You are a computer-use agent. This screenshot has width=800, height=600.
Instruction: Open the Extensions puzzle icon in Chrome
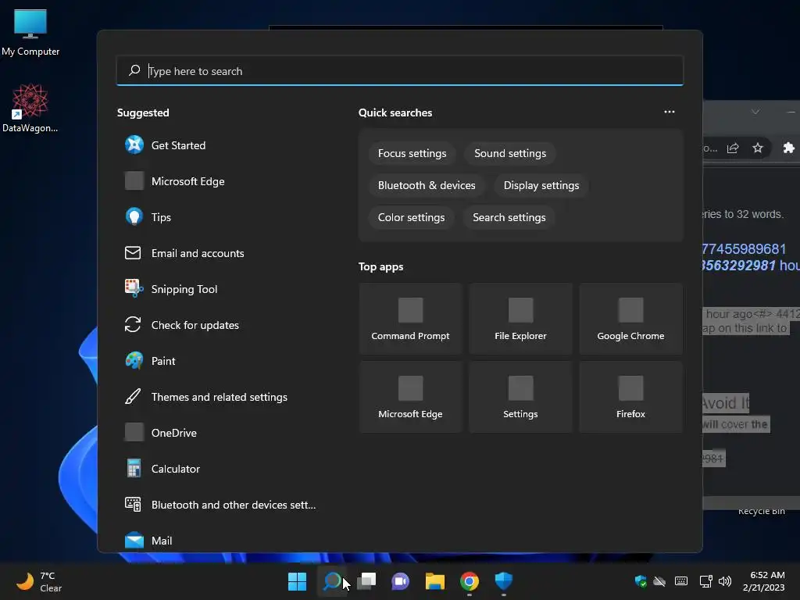click(x=789, y=148)
